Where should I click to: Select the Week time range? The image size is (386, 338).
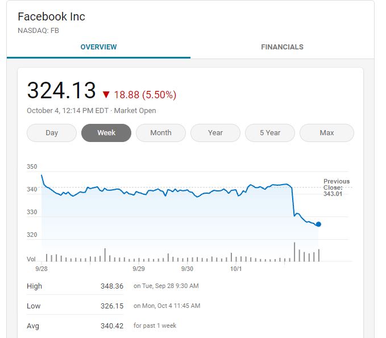click(x=106, y=133)
